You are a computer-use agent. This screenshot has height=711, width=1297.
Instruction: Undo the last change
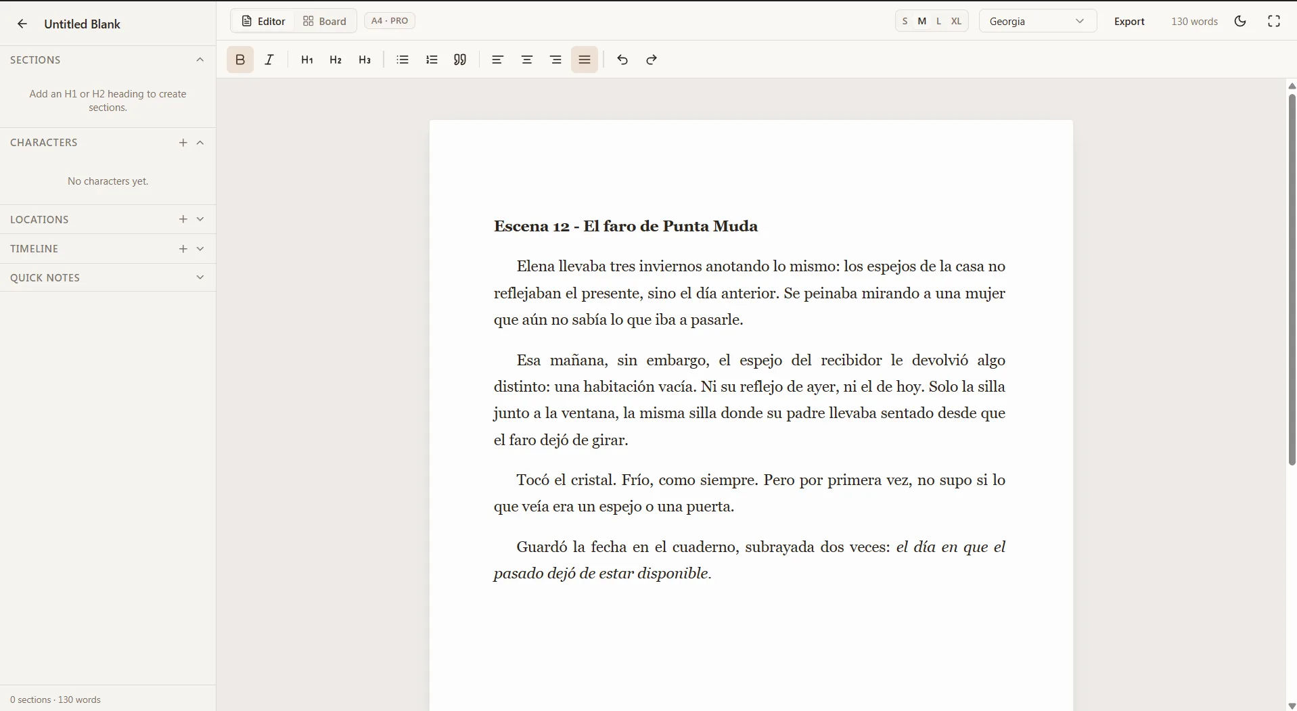pyautogui.click(x=622, y=60)
